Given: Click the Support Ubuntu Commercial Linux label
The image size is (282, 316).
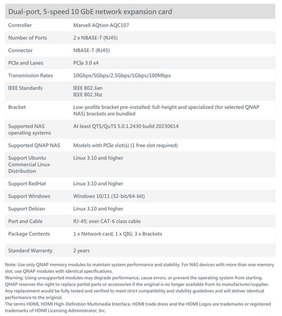Looking at the screenshot, I should 29,164.
